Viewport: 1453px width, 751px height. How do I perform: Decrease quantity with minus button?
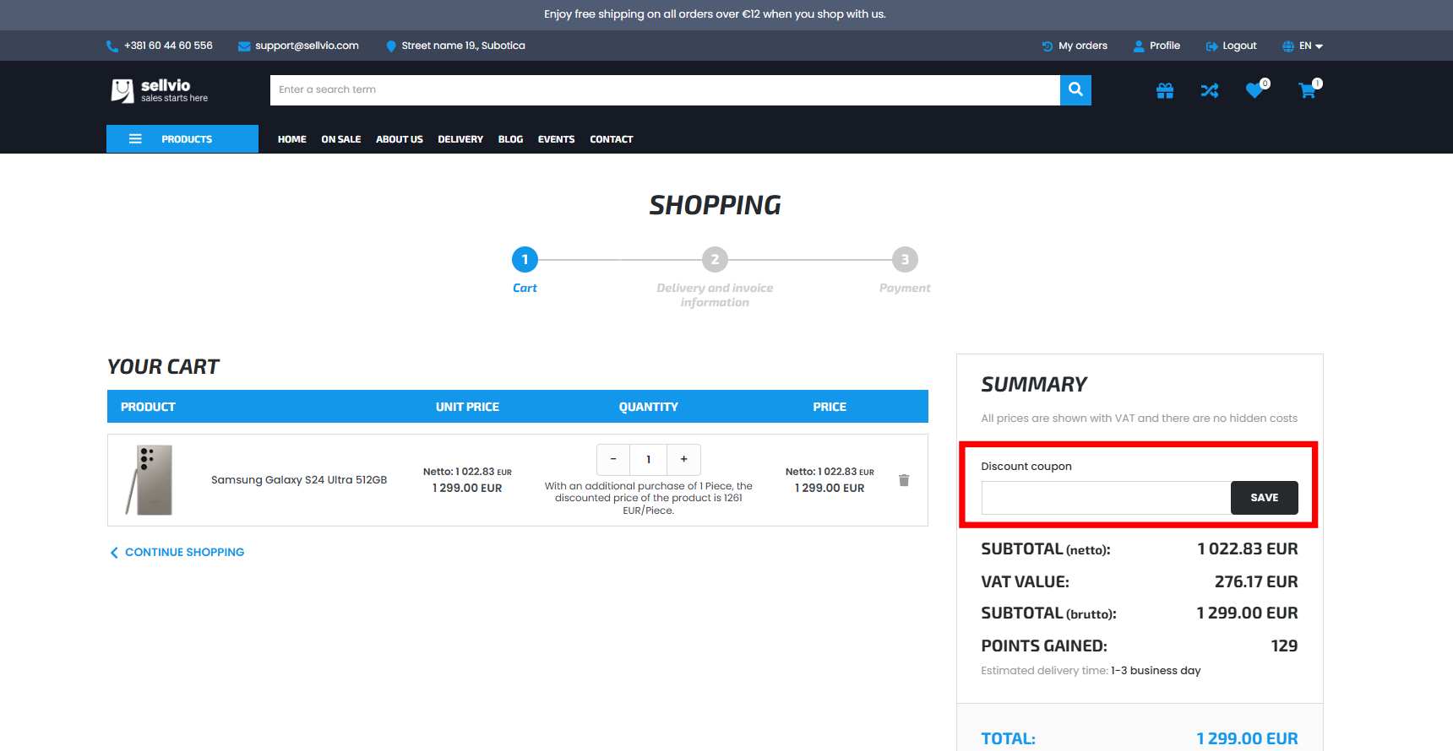pyautogui.click(x=613, y=459)
